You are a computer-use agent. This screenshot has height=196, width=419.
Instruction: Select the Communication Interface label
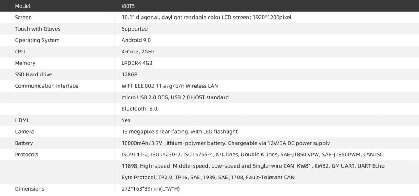tap(46, 86)
